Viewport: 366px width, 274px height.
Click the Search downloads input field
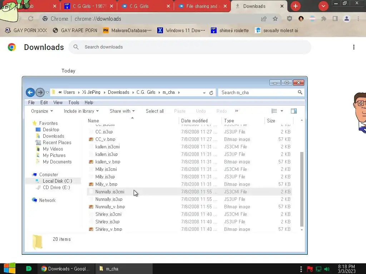coord(190,47)
